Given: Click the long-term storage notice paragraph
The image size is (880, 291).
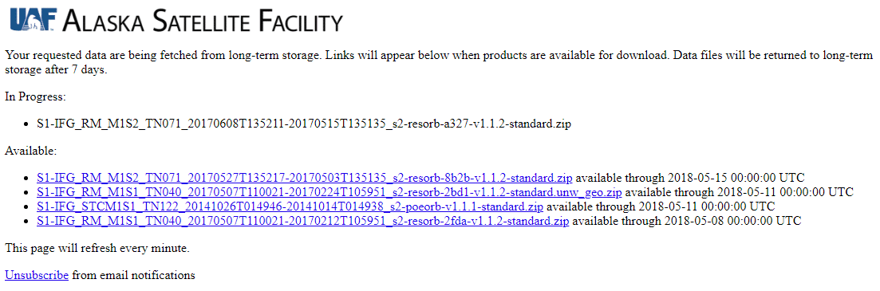Looking at the screenshot, I should [440, 62].
